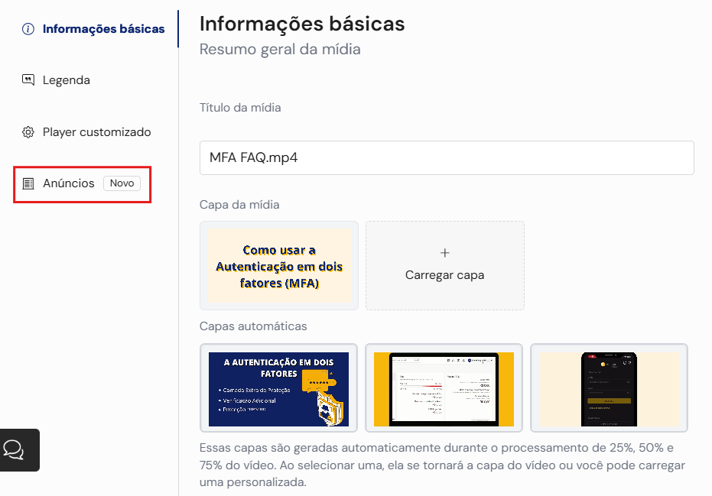Focus the media title field with MFA FAQ.mp4

point(447,157)
